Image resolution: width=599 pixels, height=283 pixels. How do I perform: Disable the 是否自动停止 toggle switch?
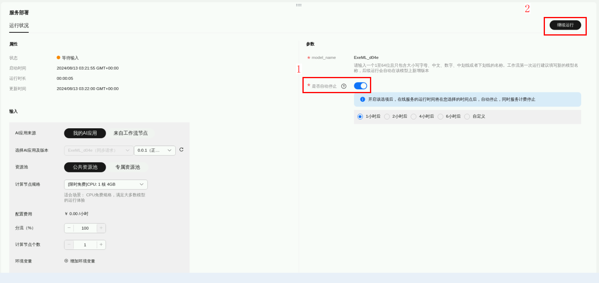click(360, 86)
